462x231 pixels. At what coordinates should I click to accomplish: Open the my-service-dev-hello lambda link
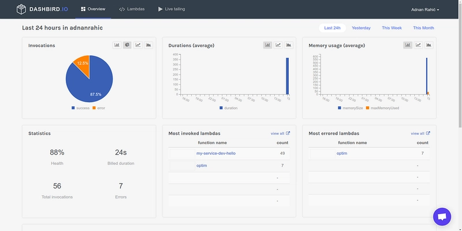pos(216,153)
